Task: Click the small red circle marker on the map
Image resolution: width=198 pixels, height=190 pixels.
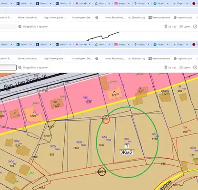Action: point(106,119)
